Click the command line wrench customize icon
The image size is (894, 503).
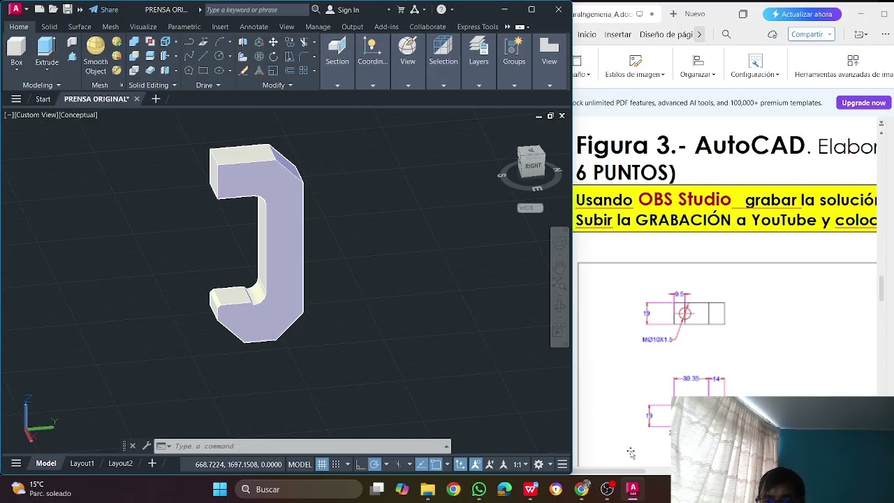point(146,446)
